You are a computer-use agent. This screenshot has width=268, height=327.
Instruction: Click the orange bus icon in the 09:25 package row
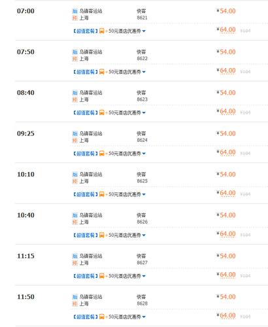(x=102, y=154)
